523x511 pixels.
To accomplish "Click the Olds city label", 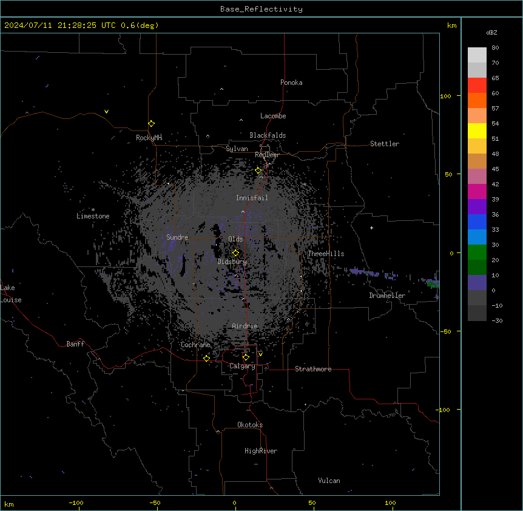I will click(235, 239).
